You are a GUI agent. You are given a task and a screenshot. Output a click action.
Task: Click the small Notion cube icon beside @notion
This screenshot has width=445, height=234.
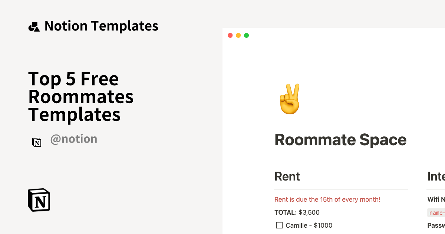(37, 142)
